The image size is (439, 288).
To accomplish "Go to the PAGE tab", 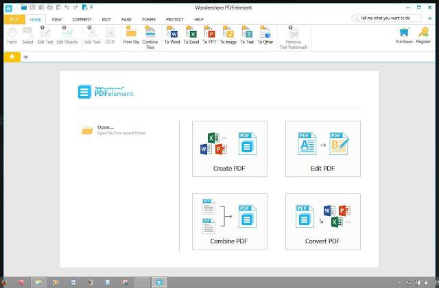I will pyautogui.click(x=126, y=20).
